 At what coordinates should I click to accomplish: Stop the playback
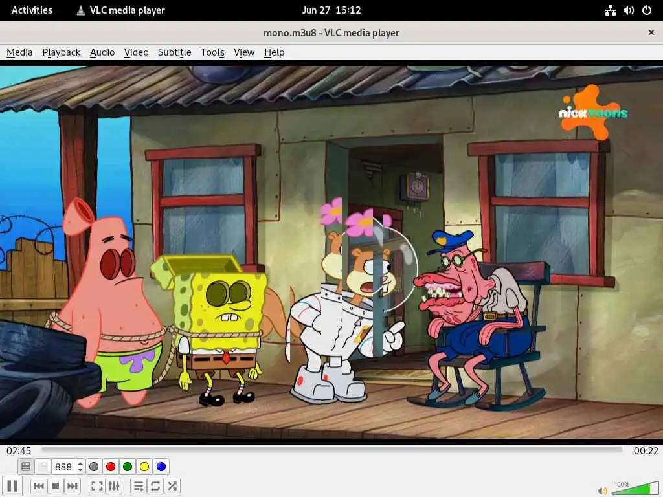pyautogui.click(x=56, y=486)
